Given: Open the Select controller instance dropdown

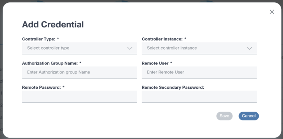Looking at the screenshot, I should pos(196,48).
